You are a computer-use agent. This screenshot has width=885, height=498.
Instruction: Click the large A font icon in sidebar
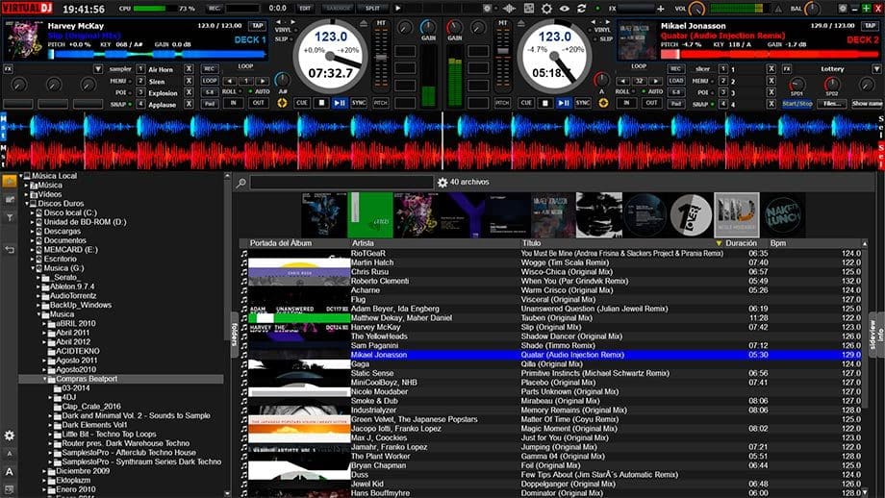click(10, 472)
